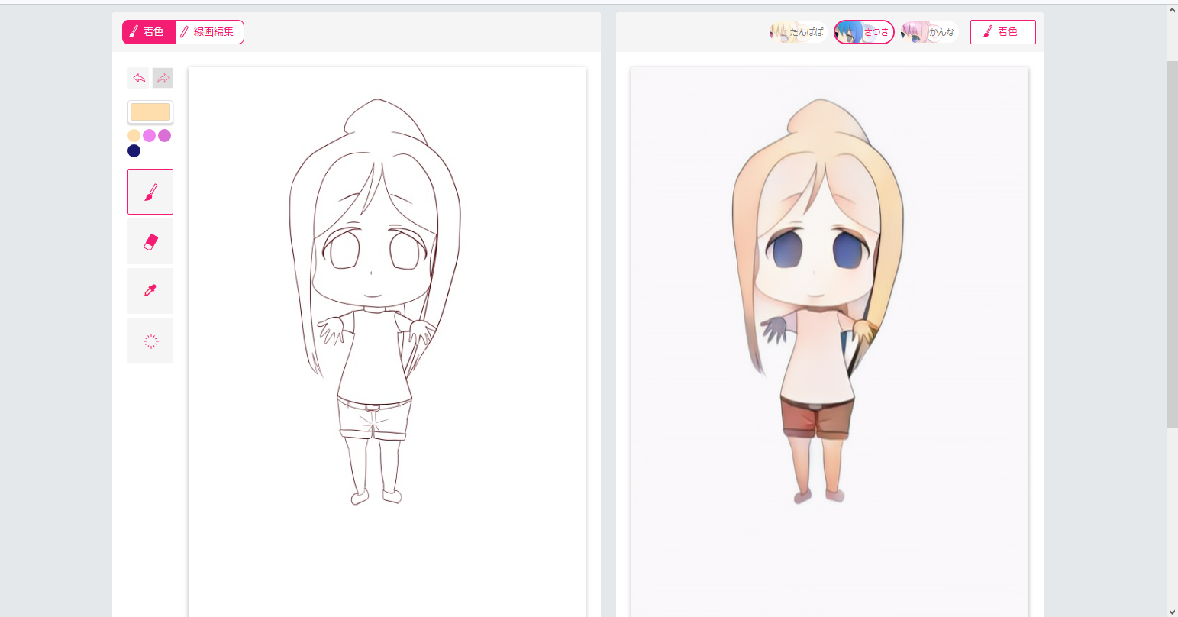Image resolution: width=1178 pixels, height=617 pixels.
Task: Choose the たんぽぽ coloring style
Action: (798, 32)
